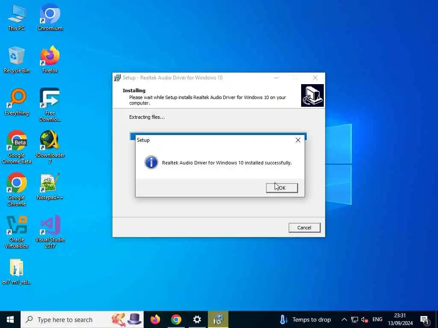Select the Google Chrome Beta shortcut
This screenshot has height=328, width=438.
click(17, 147)
